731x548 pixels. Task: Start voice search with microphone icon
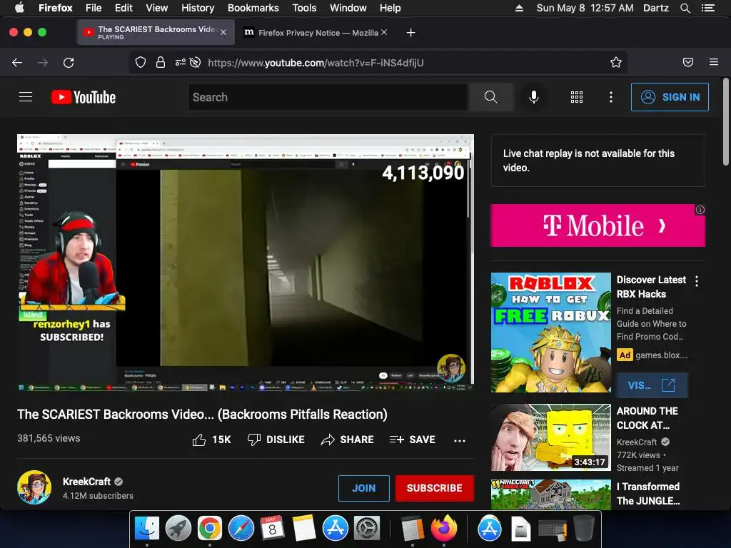(x=534, y=97)
